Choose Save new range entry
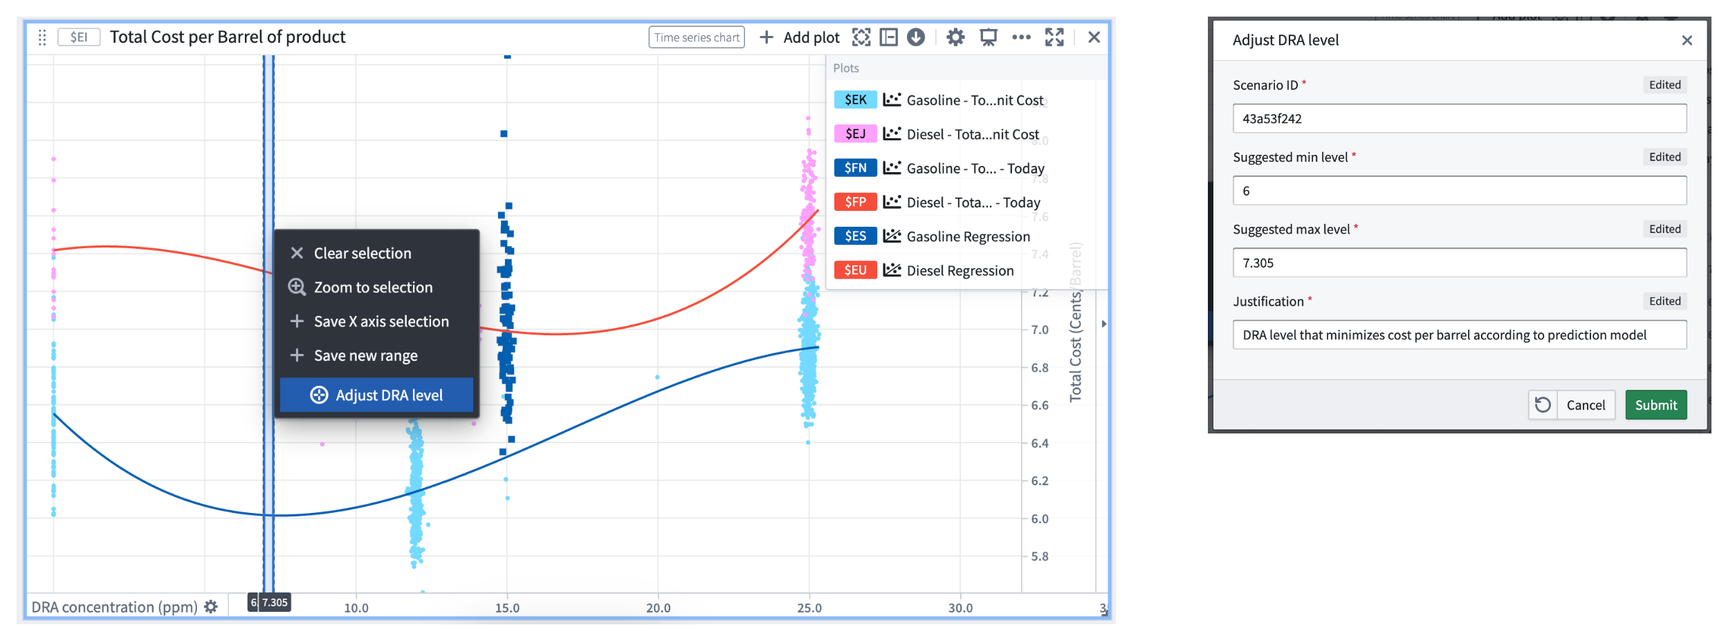This screenshot has width=1735, height=636. pos(376,355)
